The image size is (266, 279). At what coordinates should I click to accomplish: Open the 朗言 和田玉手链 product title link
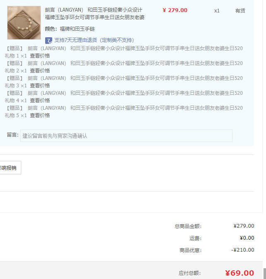tap(94, 14)
